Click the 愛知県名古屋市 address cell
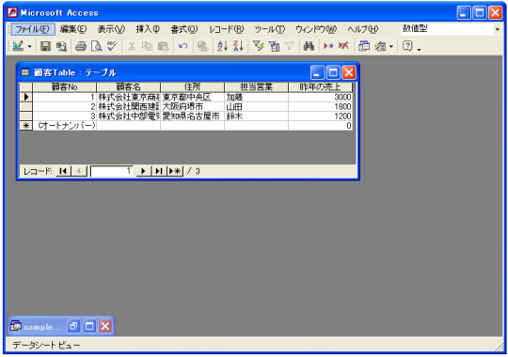 pyautogui.click(x=192, y=116)
